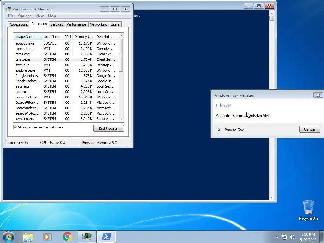This screenshot has width=324, height=243.
Task: Show hidden system tray icons
Action: tap(277, 237)
